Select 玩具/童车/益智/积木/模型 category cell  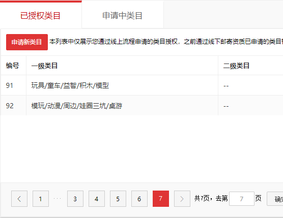(x=122, y=85)
